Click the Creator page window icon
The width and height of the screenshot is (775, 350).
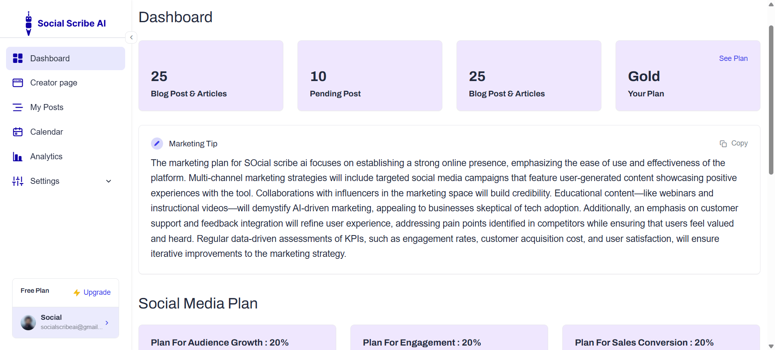18,83
